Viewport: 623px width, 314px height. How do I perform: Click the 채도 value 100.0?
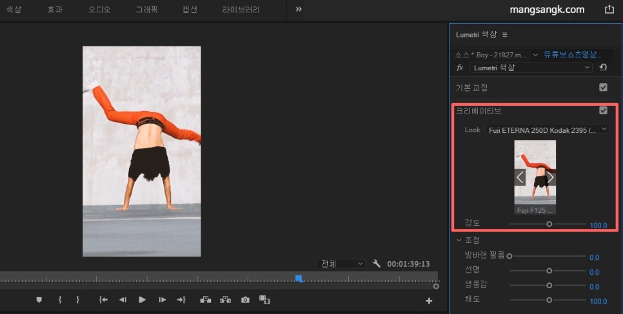click(598, 301)
